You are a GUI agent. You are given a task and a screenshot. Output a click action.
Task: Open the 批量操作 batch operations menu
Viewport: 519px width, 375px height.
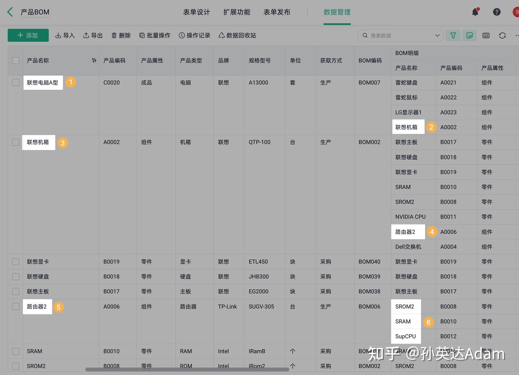point(155,35)
